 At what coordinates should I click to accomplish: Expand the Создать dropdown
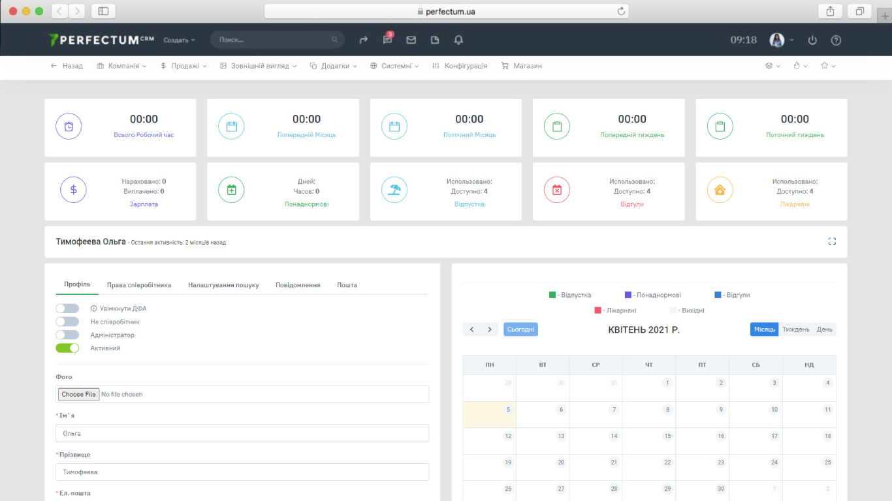179,40
